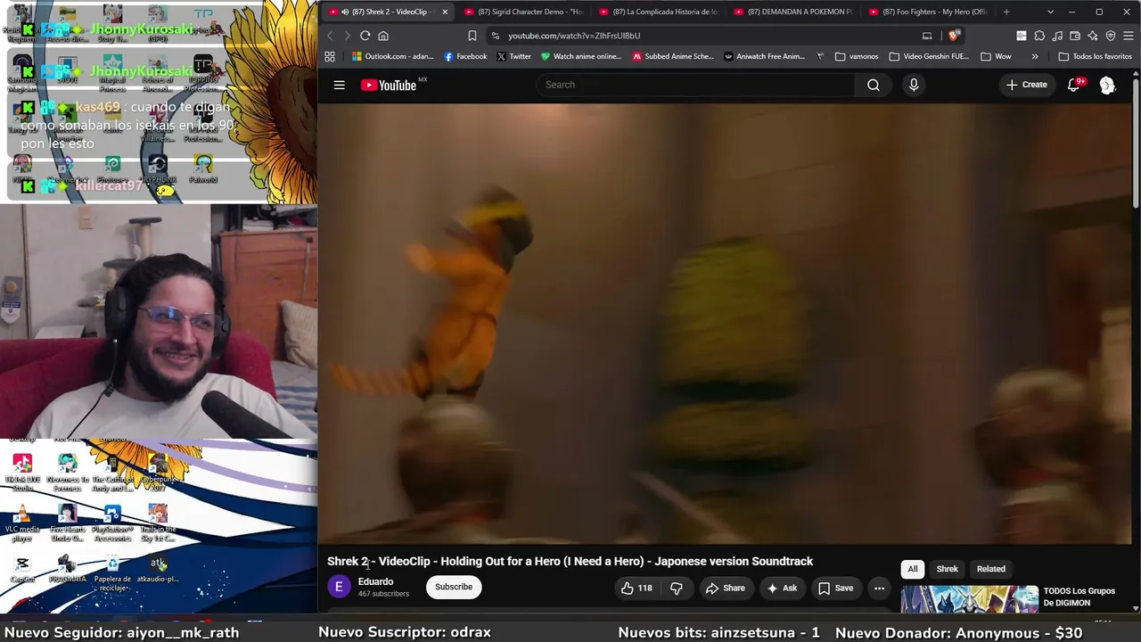Like the Shrek 2 video
This screenshot has height=642, width=1141.
(x=636, y=588)
